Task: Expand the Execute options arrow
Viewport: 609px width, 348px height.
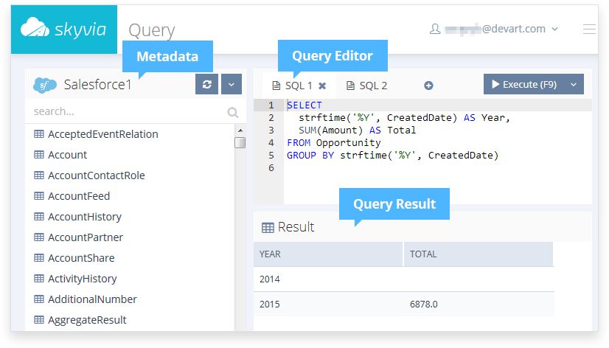Action: [x=574, y=84]
